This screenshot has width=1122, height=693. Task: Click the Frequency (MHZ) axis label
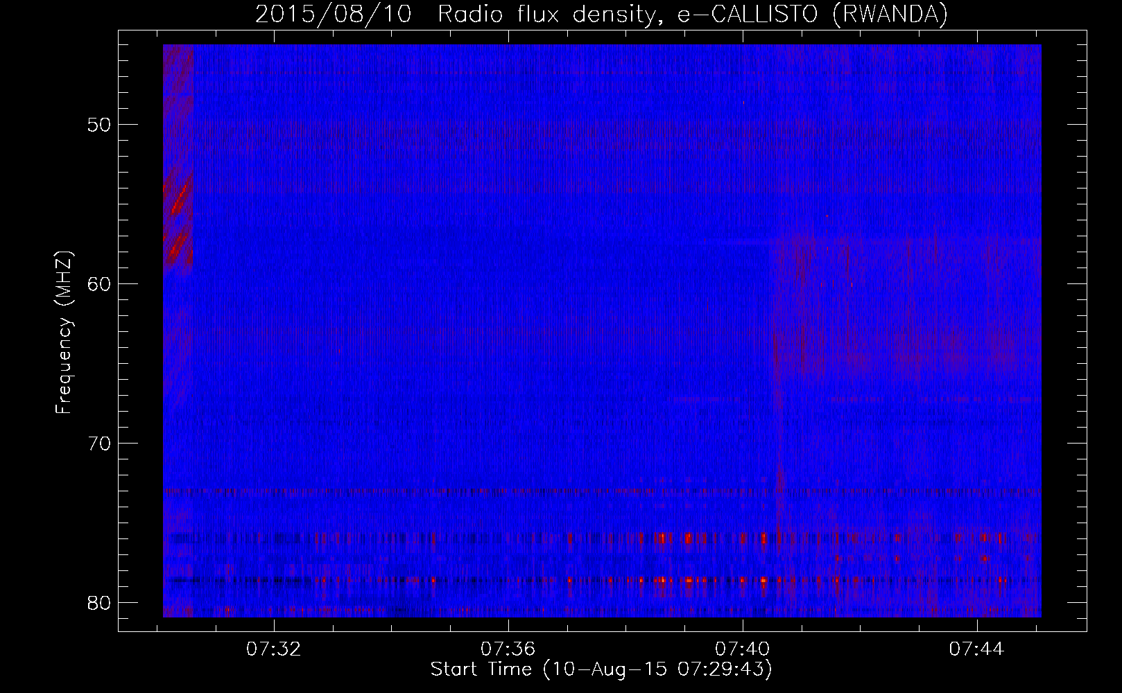(x=64, y=333)
